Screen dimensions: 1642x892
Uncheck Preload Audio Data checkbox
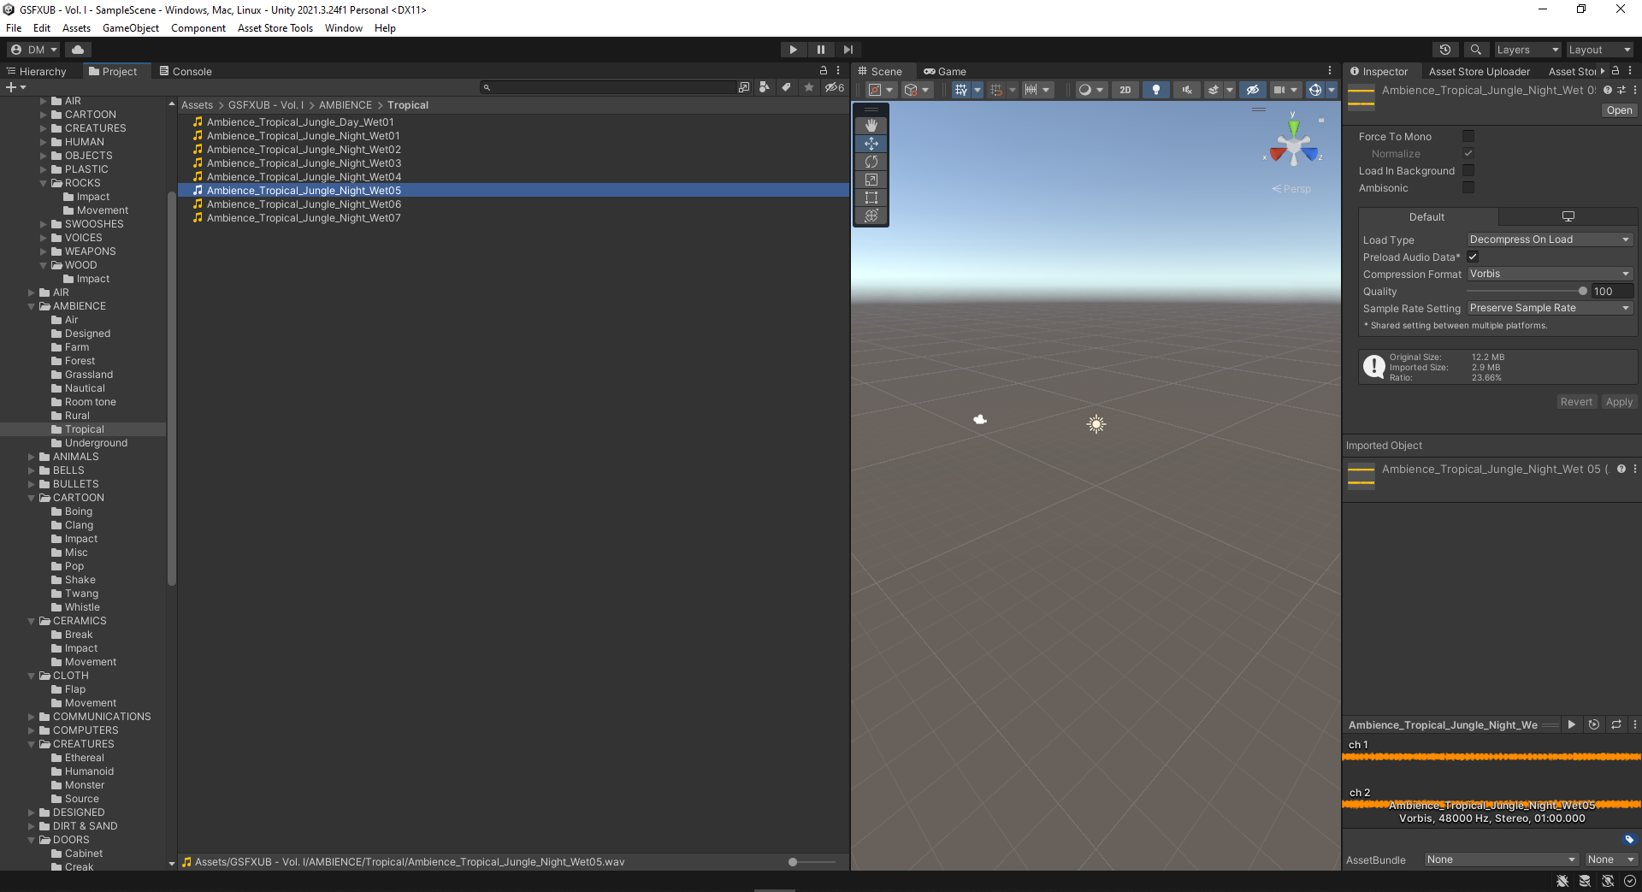point(1473,257)
